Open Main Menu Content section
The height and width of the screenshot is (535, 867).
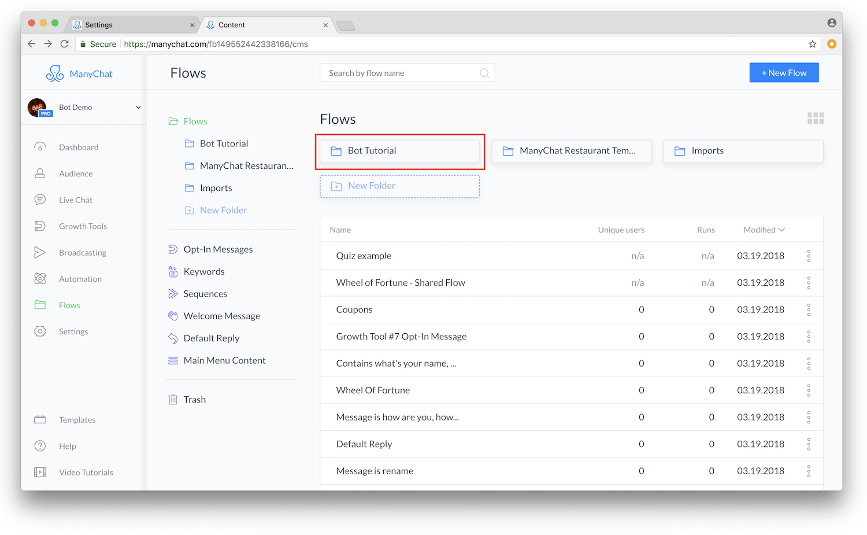(224, 360)
